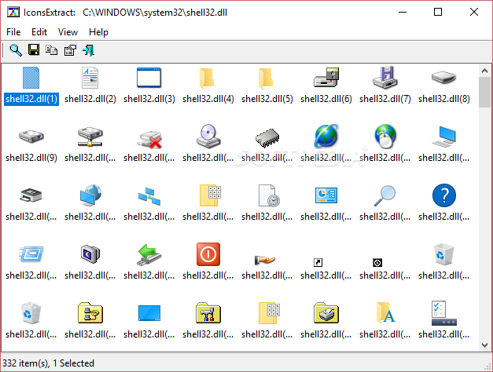This screenshot has width=493, height=372.
Task: Select the network connections folder icon
Action: (90, 312)
